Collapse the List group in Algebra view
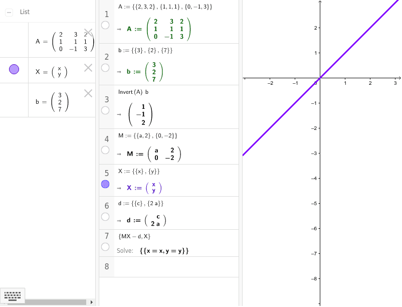This screenshot has width=402, height=307. point(9,13)
